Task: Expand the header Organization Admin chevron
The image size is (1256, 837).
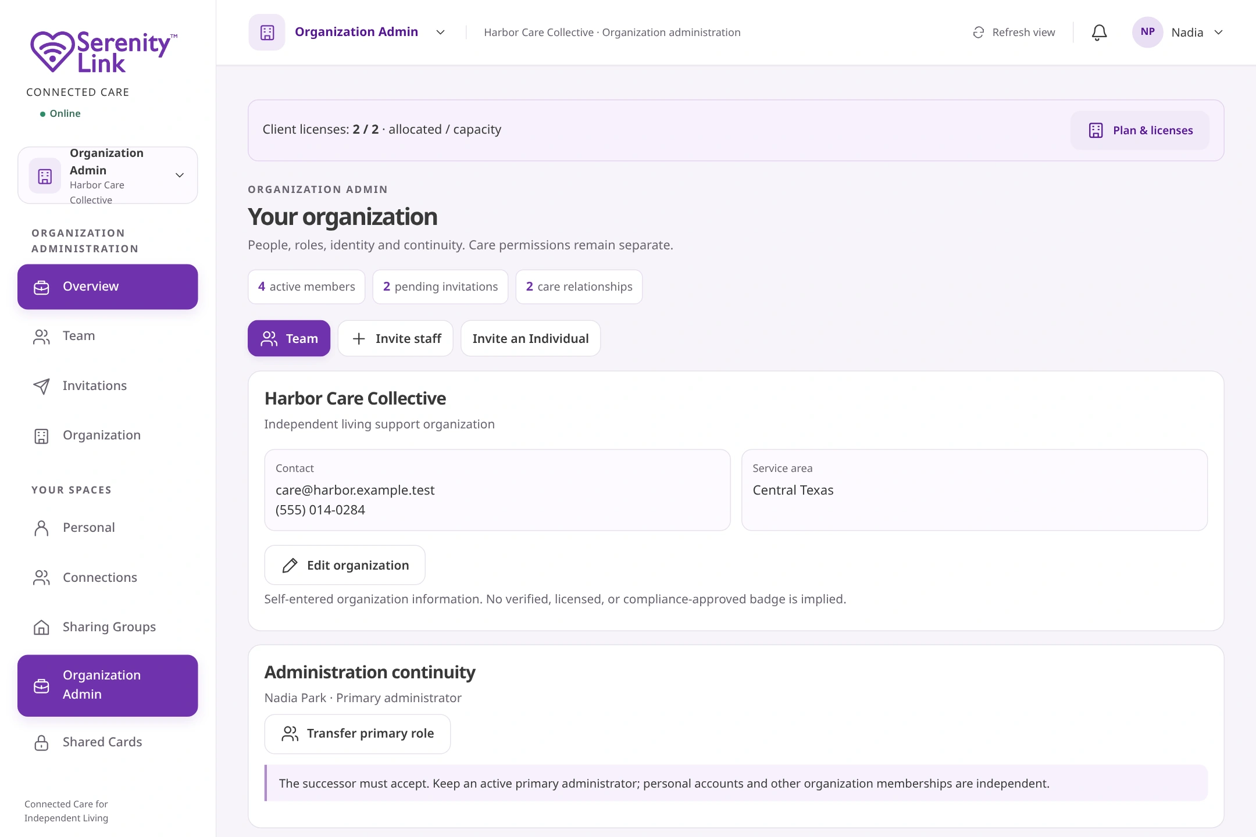Action: 440,33
